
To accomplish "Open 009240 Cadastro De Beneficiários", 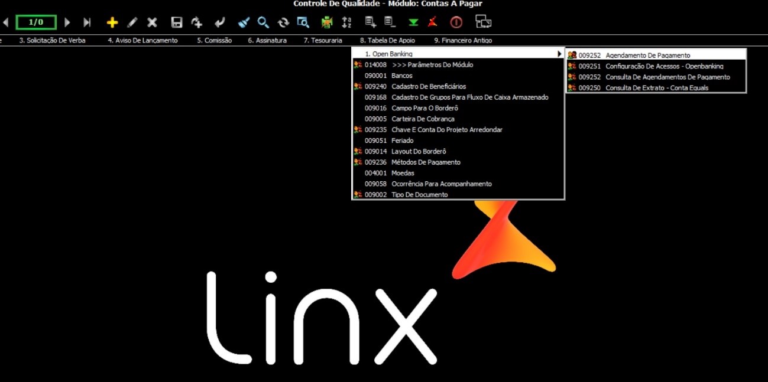I will point(458,87).
